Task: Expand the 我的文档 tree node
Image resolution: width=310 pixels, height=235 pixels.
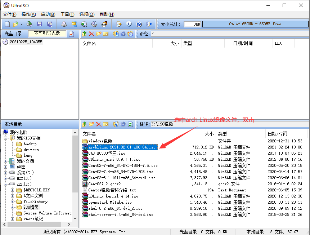Action: click(x=5, y=161)
